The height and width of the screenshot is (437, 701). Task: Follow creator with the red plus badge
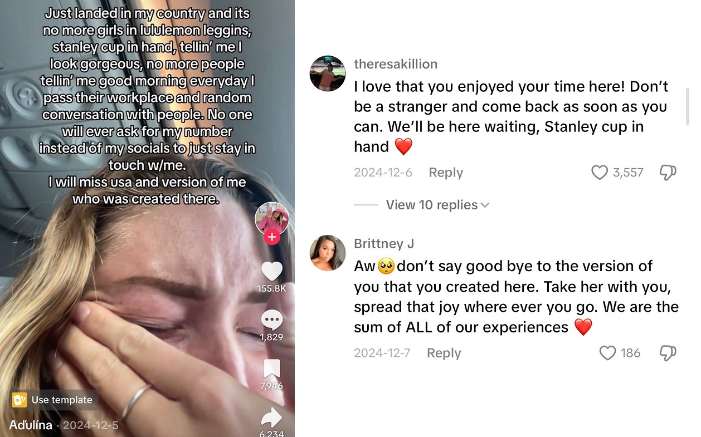(x=272, y=238)
